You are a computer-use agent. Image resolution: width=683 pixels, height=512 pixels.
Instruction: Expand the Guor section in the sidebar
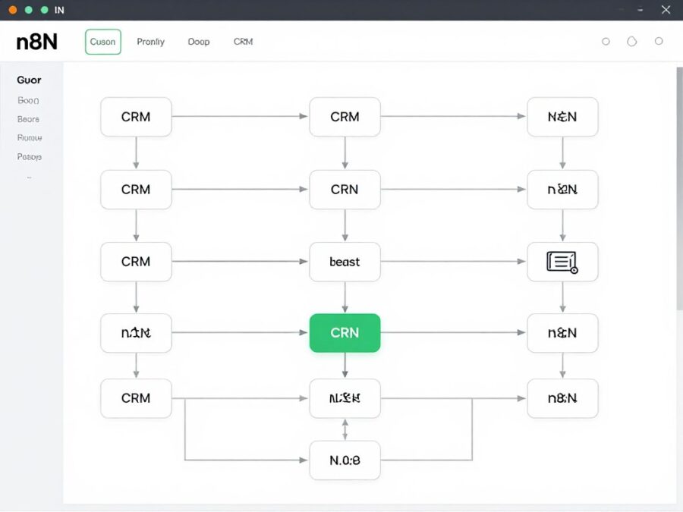(29, 80)
